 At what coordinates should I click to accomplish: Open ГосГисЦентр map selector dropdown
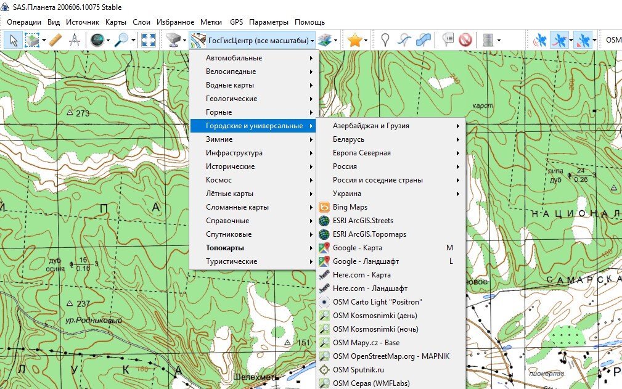coord(252,40)
